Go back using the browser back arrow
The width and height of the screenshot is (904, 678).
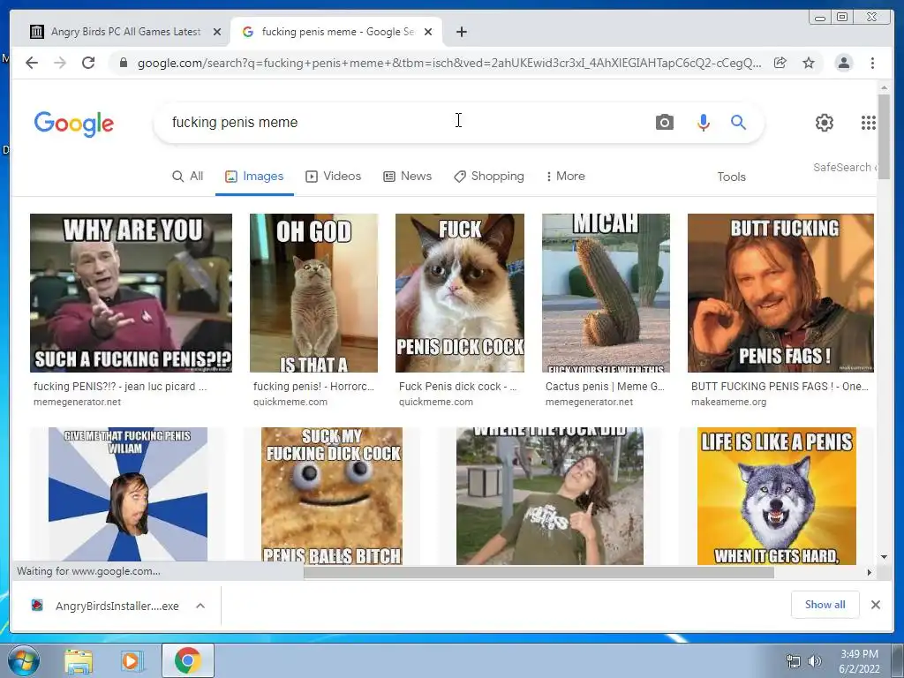pyautogui.click(x=32, y=63)
